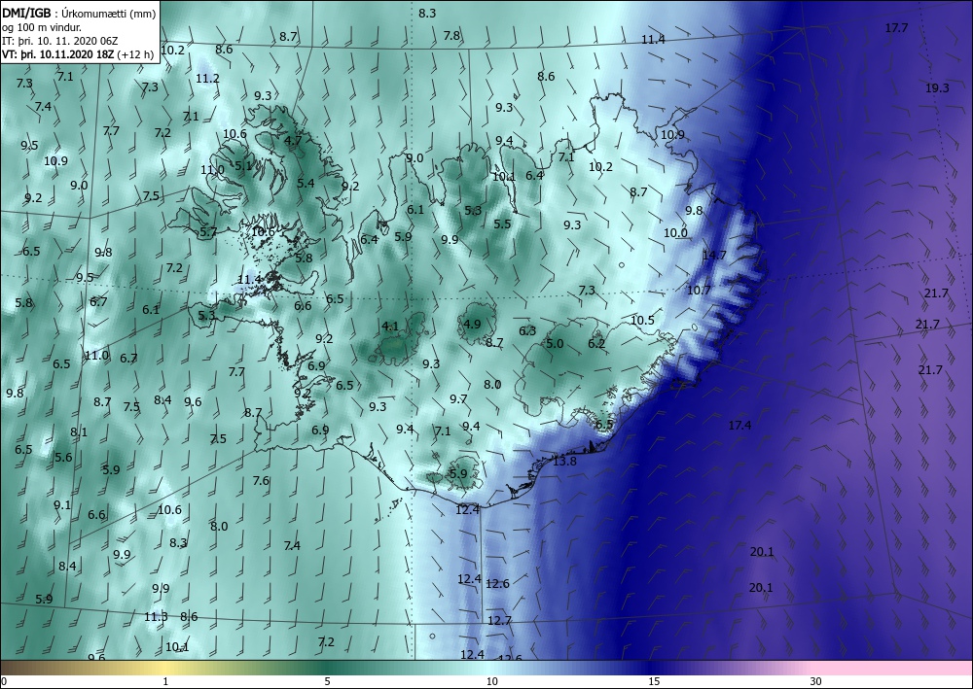Image resolution: width=973 pixels, height=689 pixels.
Task: Click the 5.6 value label
Action: coord(63,458)
